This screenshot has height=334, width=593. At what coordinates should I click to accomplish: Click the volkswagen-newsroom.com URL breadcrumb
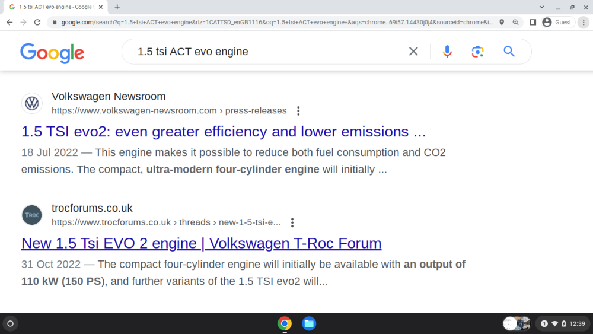[169, 110]
